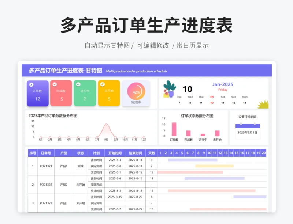Click the 开始时间 column header
Viewport: 293px width, 224px height.
[x=115, y=153]
